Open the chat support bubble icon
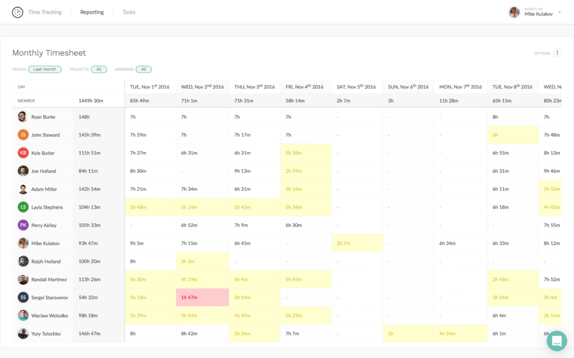 click(x=557, y=340)
